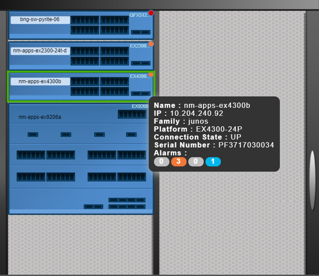Select the bng-sw-pyrite-06 device label
The image size is (319, 276).
point(40,20)
